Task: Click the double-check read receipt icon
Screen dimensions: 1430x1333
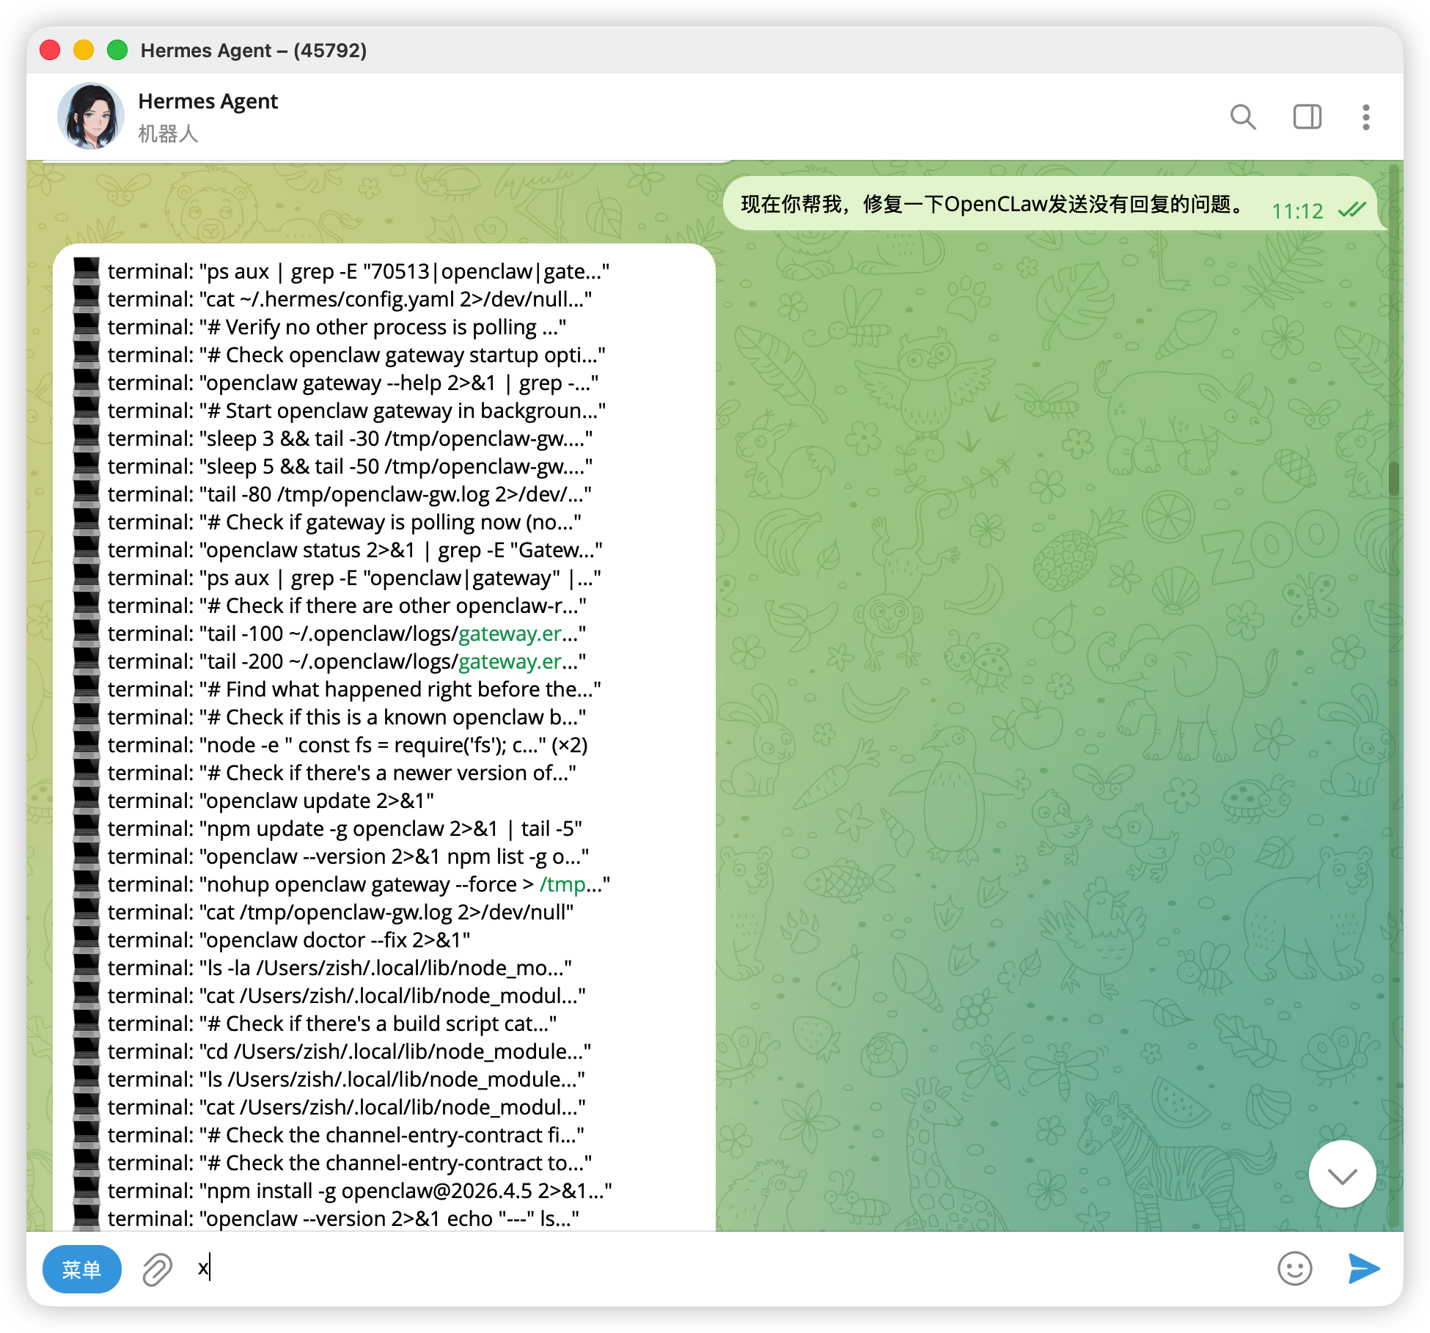Action: pos(1351,210)
